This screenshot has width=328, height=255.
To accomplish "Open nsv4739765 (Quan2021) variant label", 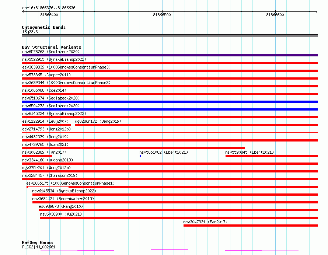I will coord(45,144).
